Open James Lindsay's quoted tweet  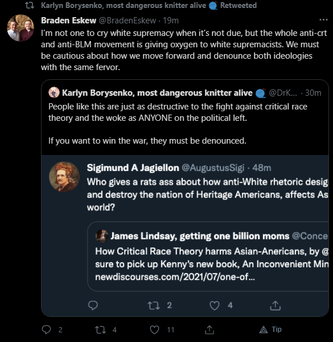coord(208,256)
